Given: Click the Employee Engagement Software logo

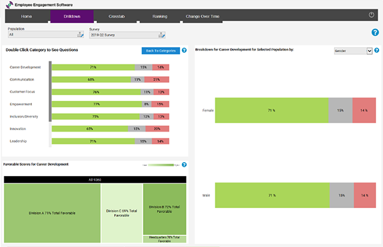Looking at the screenshot, I should tap(10, 4).
